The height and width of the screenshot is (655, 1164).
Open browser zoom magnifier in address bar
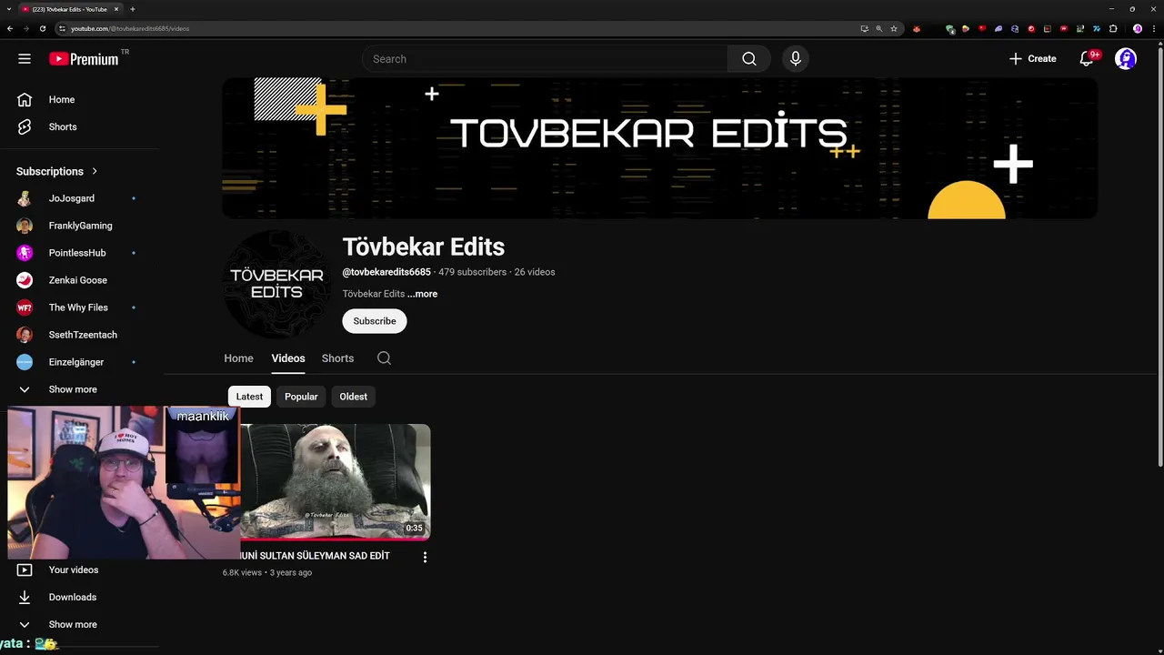(879, 28)
